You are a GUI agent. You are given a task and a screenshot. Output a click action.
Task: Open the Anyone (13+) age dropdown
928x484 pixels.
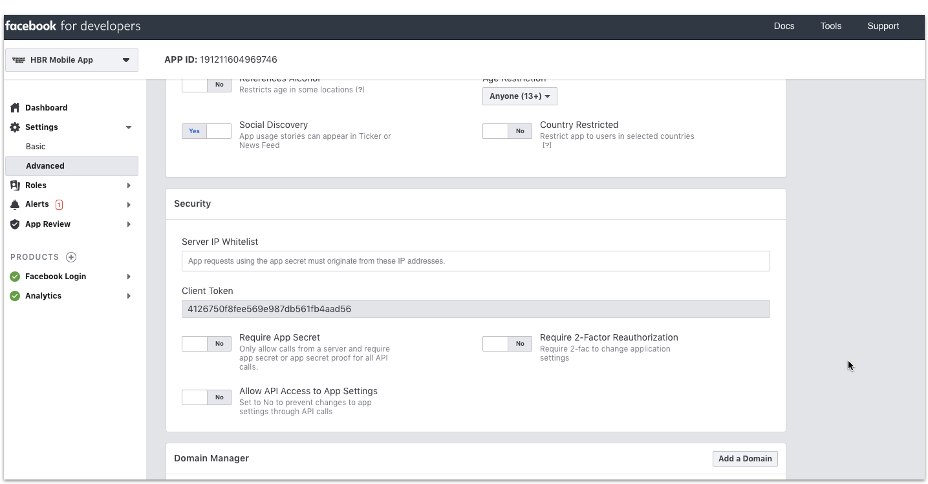pos(520,96)
